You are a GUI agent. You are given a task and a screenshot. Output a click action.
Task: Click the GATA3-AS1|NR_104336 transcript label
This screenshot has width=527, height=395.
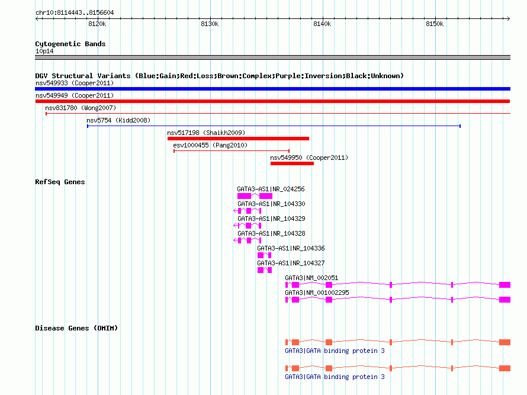(291, 249)
